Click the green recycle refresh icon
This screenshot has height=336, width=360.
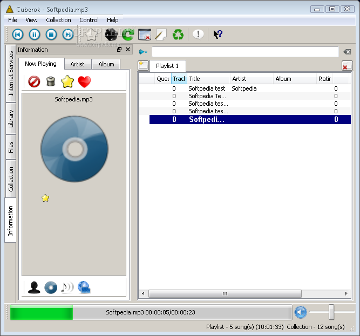tap(178, 35)
